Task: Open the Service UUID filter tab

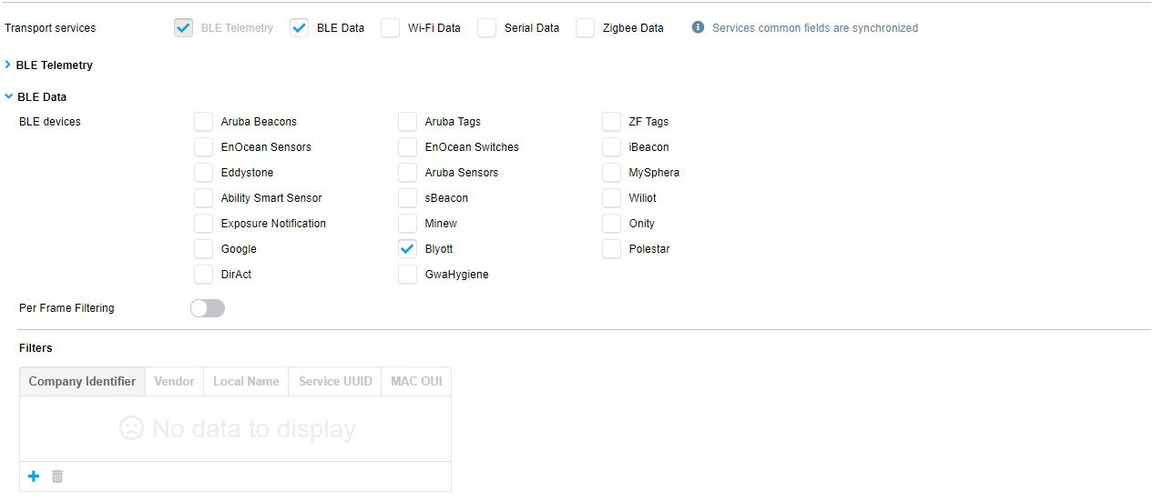Action: [x=335, y=382]
